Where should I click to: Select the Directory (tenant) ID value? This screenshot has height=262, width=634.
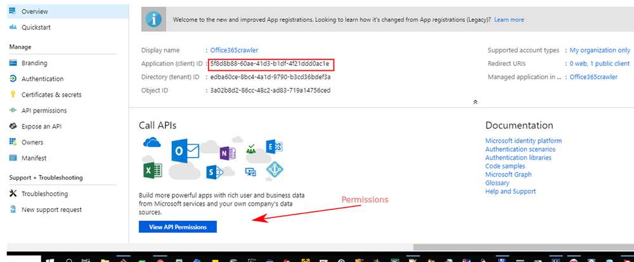[x=270, y=77]
